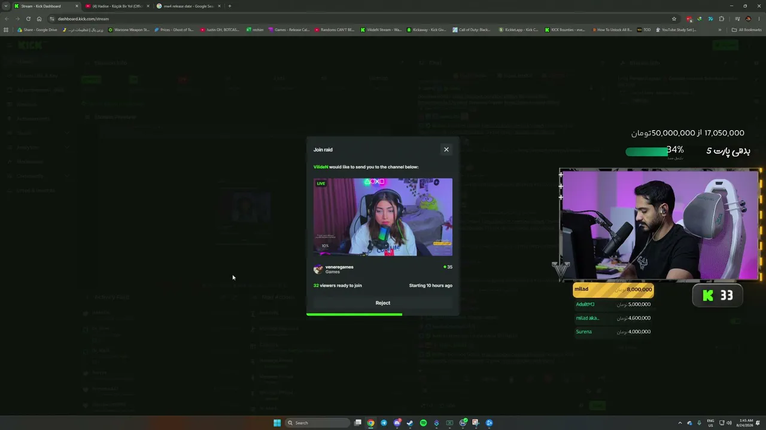Screen dimensions: 766x430
Task: Open the How To Unlock All B... bookmark
Action: [x=612, y=30]
